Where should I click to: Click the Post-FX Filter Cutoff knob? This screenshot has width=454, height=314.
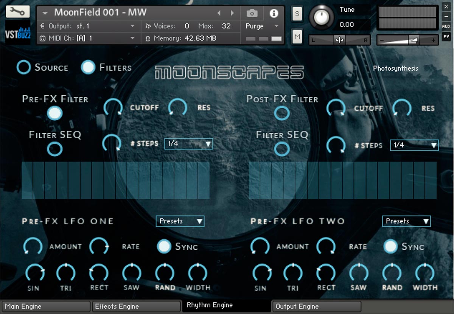(x=336, y=108)
